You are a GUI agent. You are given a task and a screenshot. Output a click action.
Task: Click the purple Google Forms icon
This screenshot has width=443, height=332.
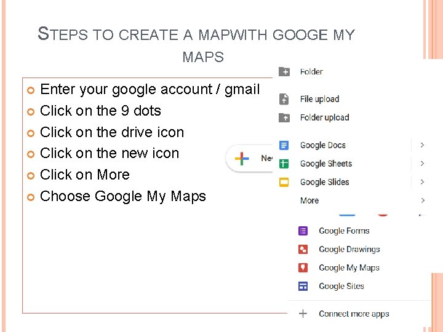click(x=303, y=231)
